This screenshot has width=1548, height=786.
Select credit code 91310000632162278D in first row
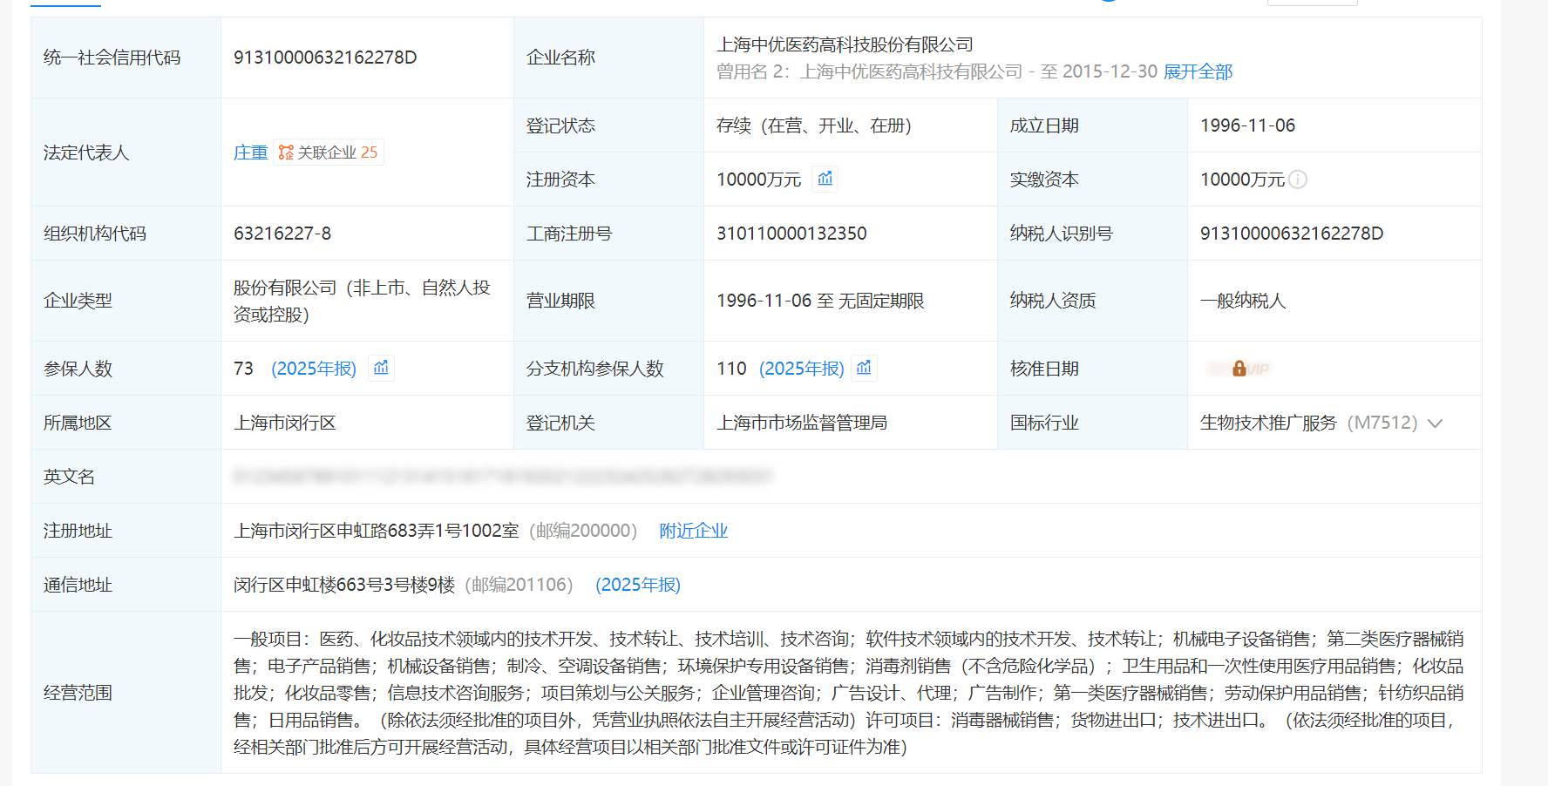(325, 58)
